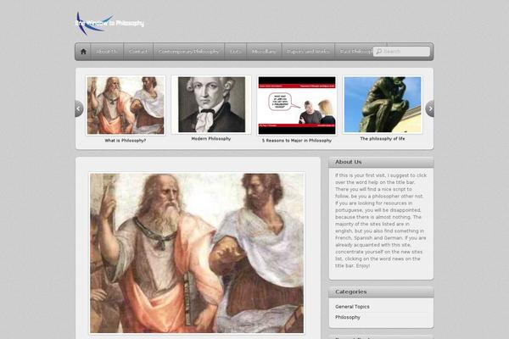Image resolution: width=509 pixels, height=339 pixels.
Task: Select the General Topics category
Action: click(352, 307)
